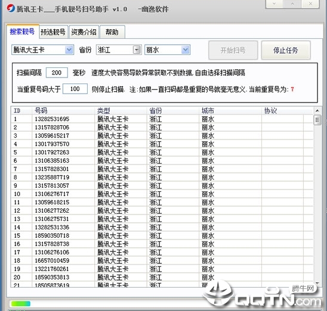
Task: Open the 帮助 tab
Action: (x=112, y=32)
